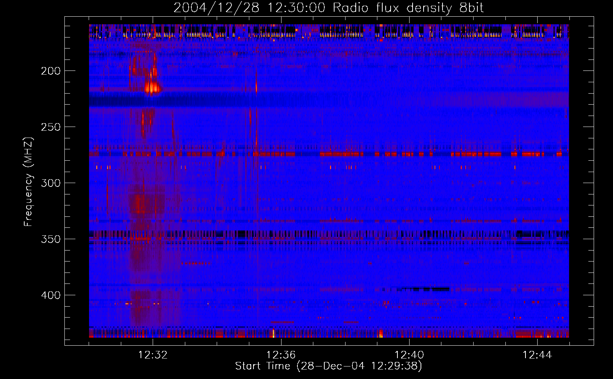Image resolution: width=613 pixels, height=379 pixels.
Task: Click the 250 frequency tick label
Action: (51, 127)
